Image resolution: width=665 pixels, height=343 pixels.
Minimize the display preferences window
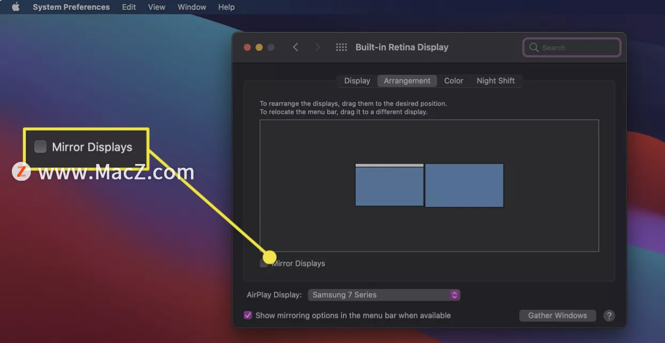coord(259,47)
